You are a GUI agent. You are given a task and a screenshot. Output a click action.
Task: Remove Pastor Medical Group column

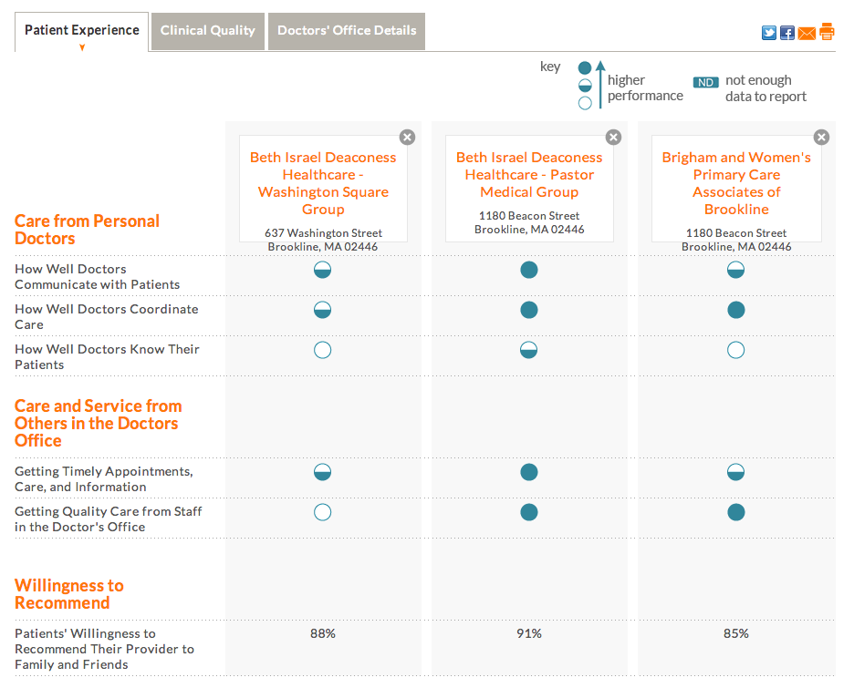(x=614, y=137)
